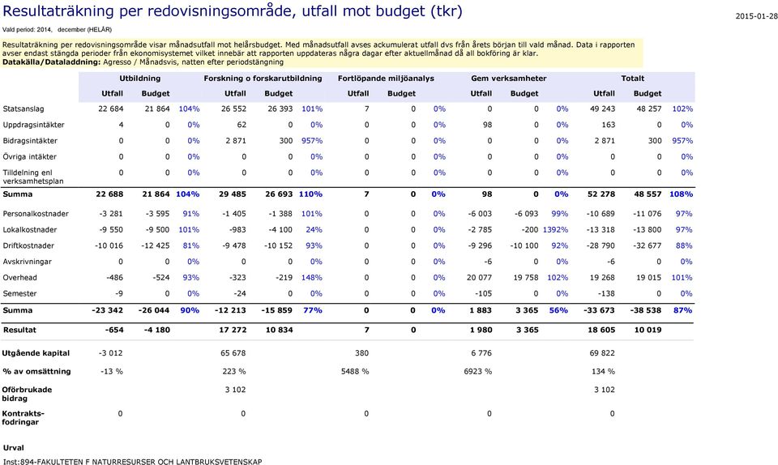Image resolution: width=778 pixels, height=465 pixels.
Task: Select the 110% Summa percentage for Forskning
Action: pos(310,194)
